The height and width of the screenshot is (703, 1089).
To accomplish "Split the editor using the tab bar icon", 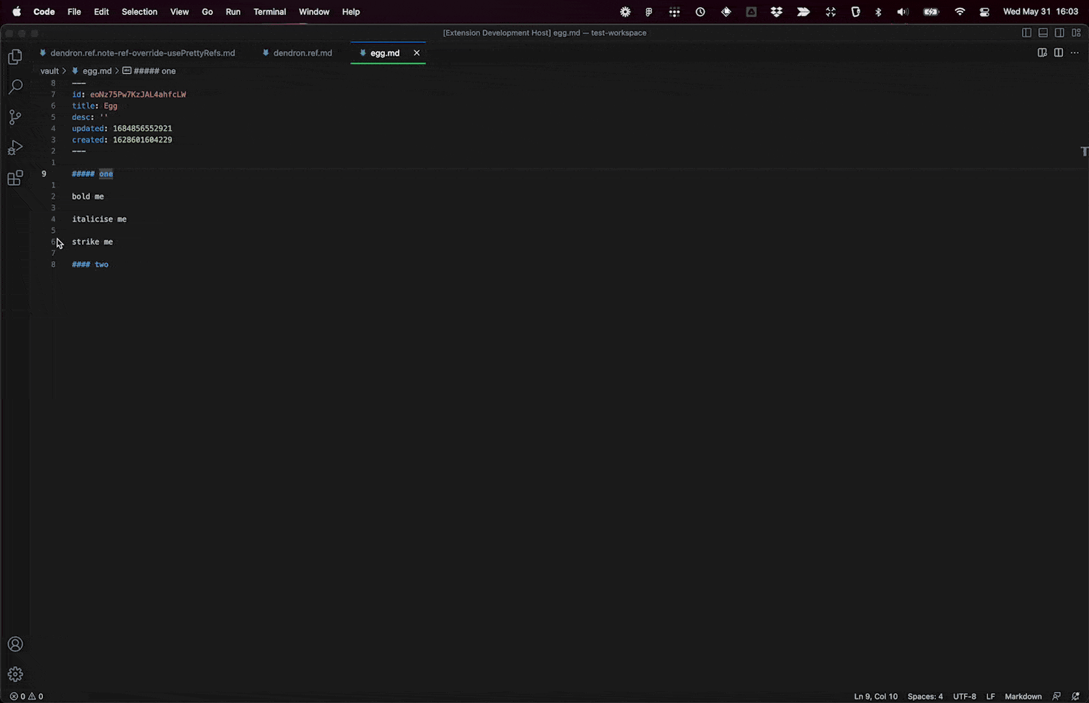I will coord(1058,53).
